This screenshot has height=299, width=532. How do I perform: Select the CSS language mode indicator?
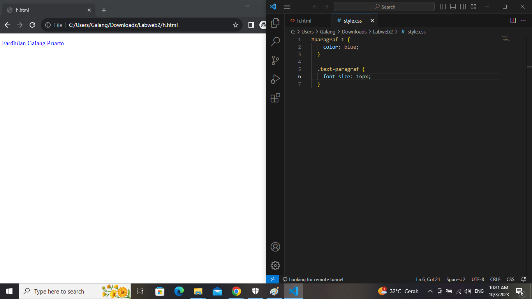[510, 279]
